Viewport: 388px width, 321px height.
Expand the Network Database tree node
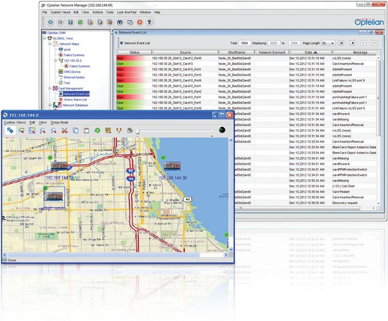pyautogui.click(x=50, y=105)
